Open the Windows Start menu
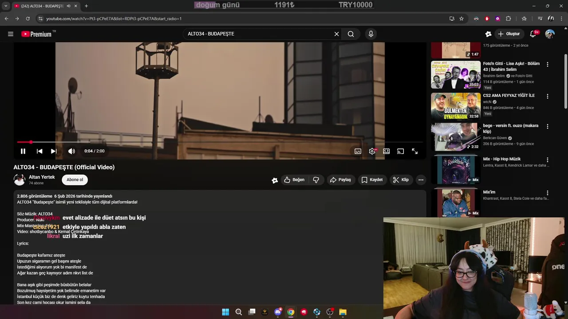568x319 pixels. [225, 312]
